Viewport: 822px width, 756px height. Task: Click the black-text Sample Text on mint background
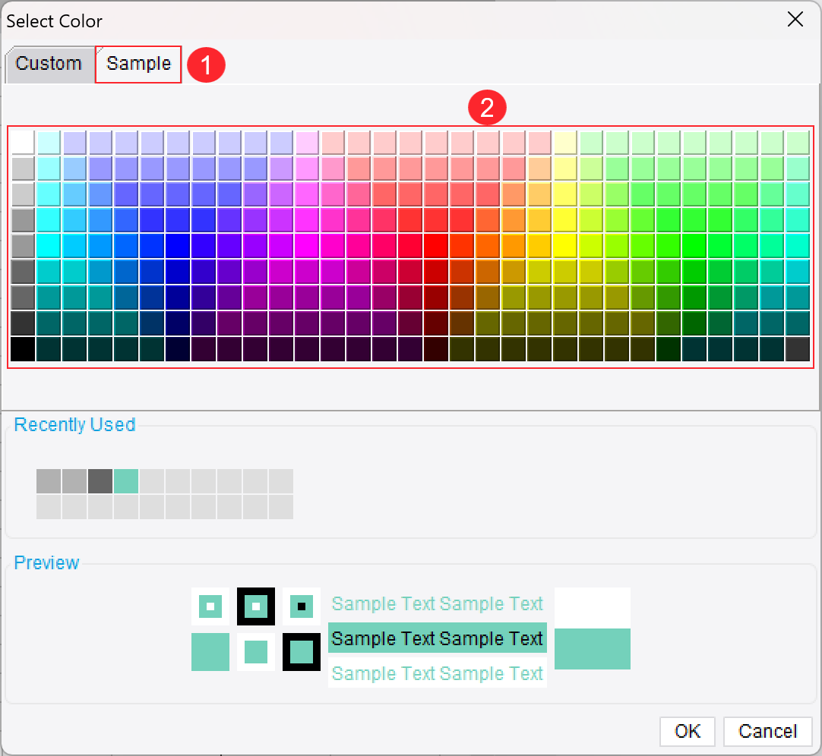[x=438, y=638]
